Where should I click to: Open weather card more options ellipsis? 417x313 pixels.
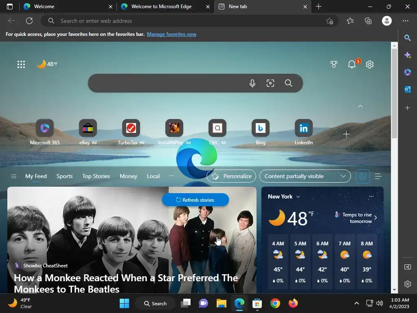point(371,197)
